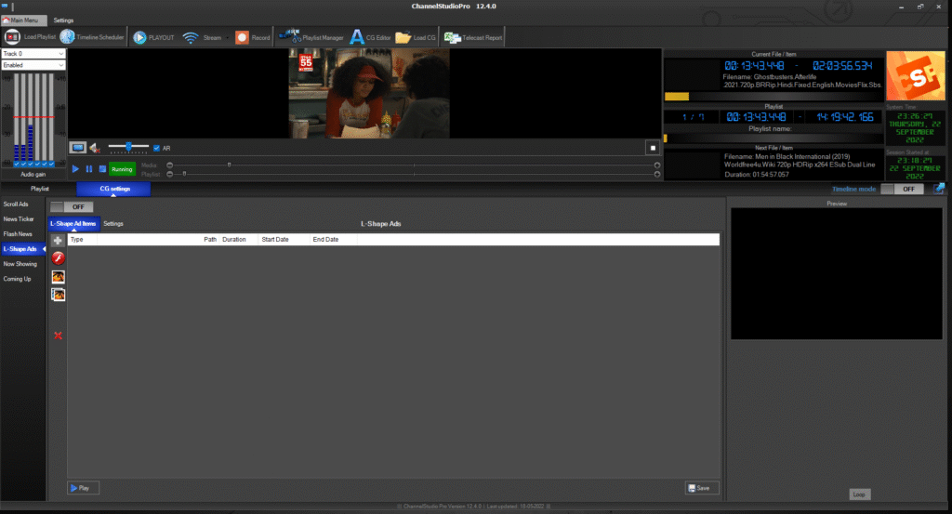Click the blue pin icon beside Timeline mode

939,189
